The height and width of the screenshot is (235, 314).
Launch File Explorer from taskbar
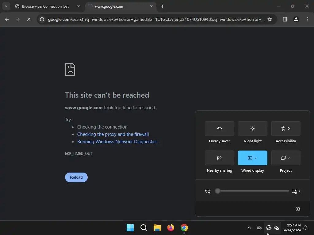[157, 228]
